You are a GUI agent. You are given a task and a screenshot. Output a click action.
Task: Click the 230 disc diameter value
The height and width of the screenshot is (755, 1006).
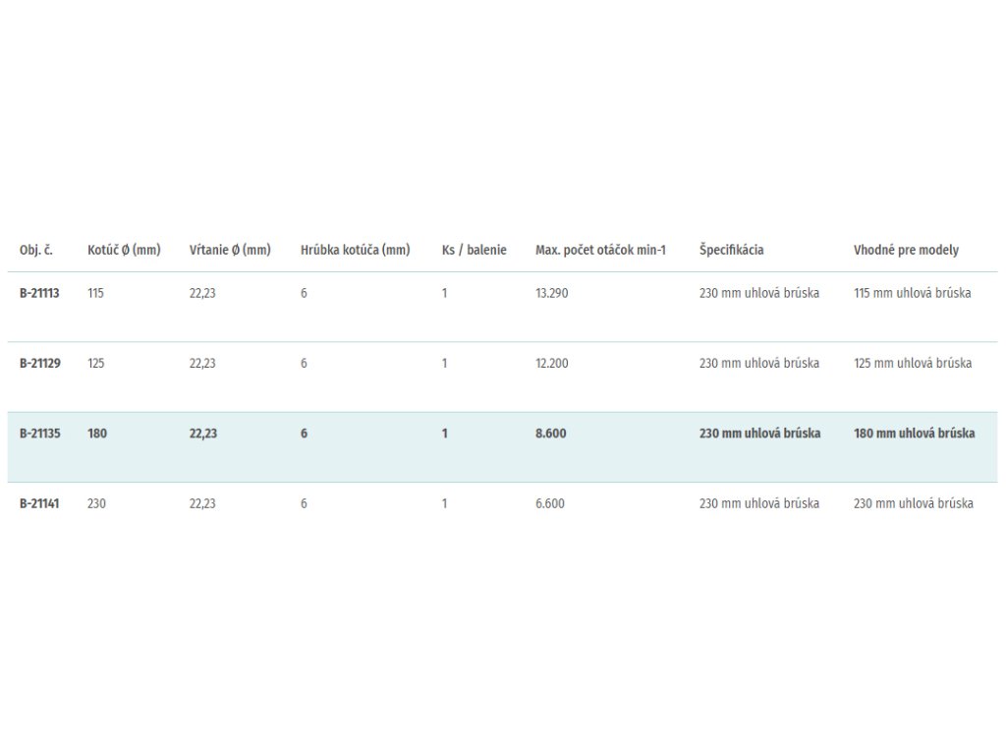click(96, 503)
